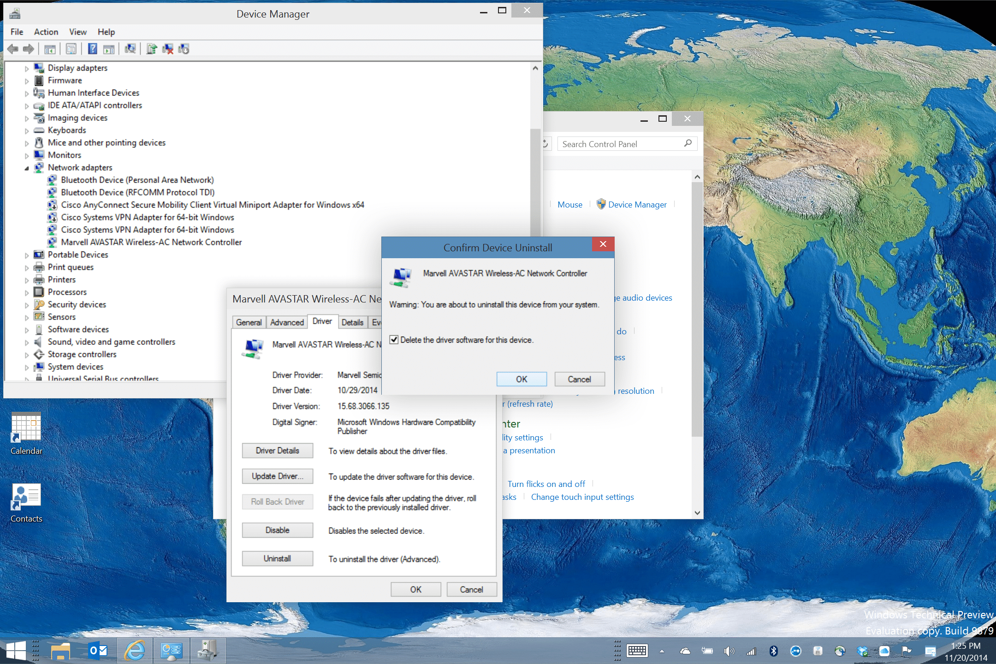Click Change touch input settings link
996x664 pixels.
[x=582, y=497]
